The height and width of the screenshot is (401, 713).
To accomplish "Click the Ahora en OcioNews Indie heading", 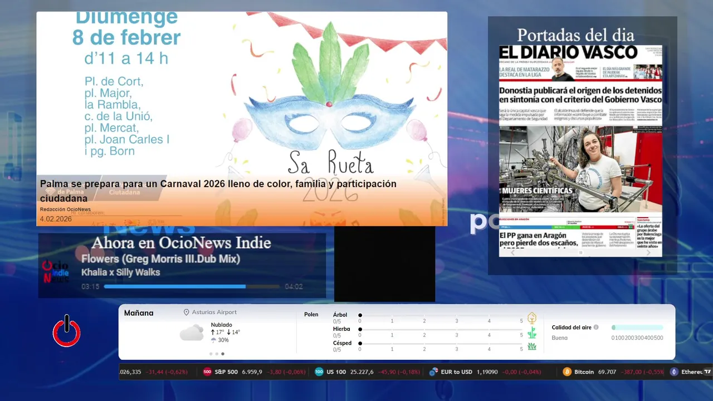I will (x=181, y=243).
